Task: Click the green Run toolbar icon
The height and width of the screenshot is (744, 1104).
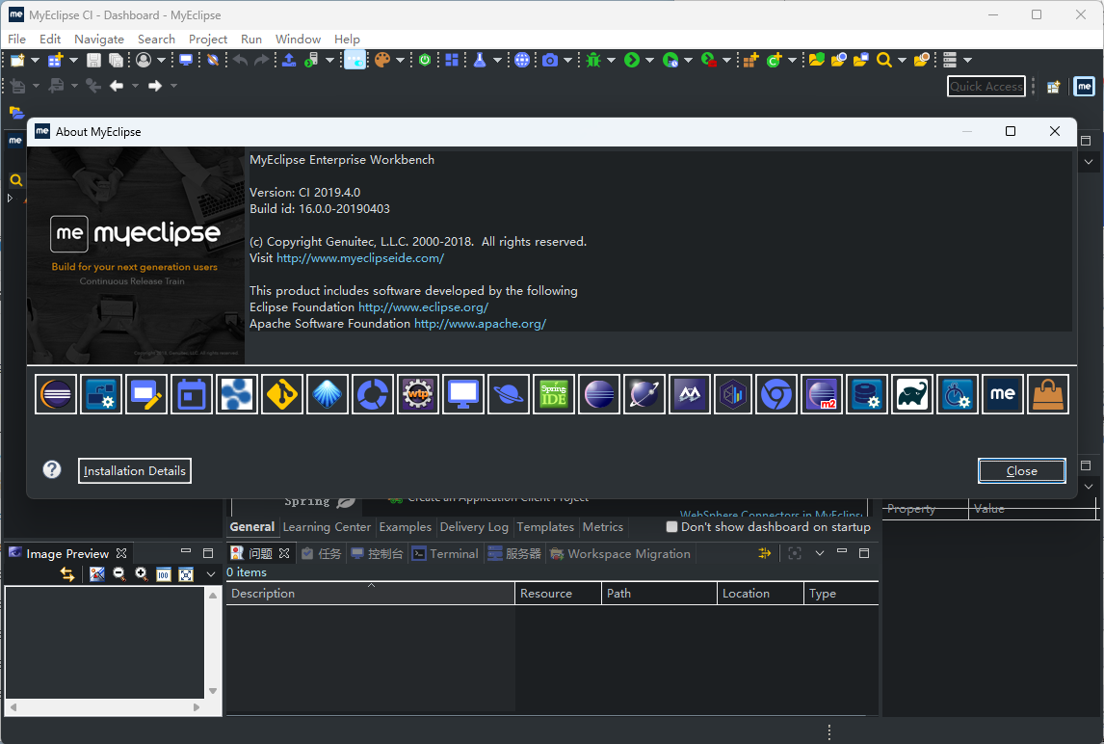Action: click(632, 61)
